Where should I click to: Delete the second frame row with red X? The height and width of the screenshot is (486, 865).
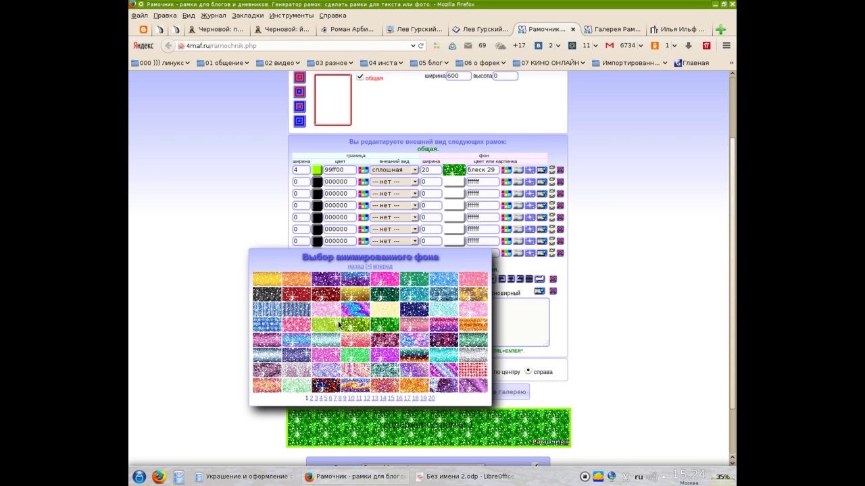point(560,182)
